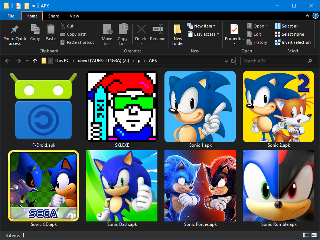The image size is (320, 240).
Task: Open the Help question mark icon
Action: click(x=315, y=16)
